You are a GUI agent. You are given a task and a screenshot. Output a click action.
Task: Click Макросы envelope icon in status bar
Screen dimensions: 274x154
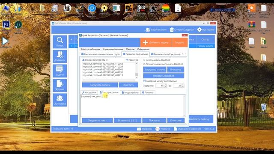[x=139, y=129]
